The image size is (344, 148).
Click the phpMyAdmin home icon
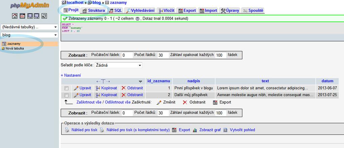click(x=15, y=15)
